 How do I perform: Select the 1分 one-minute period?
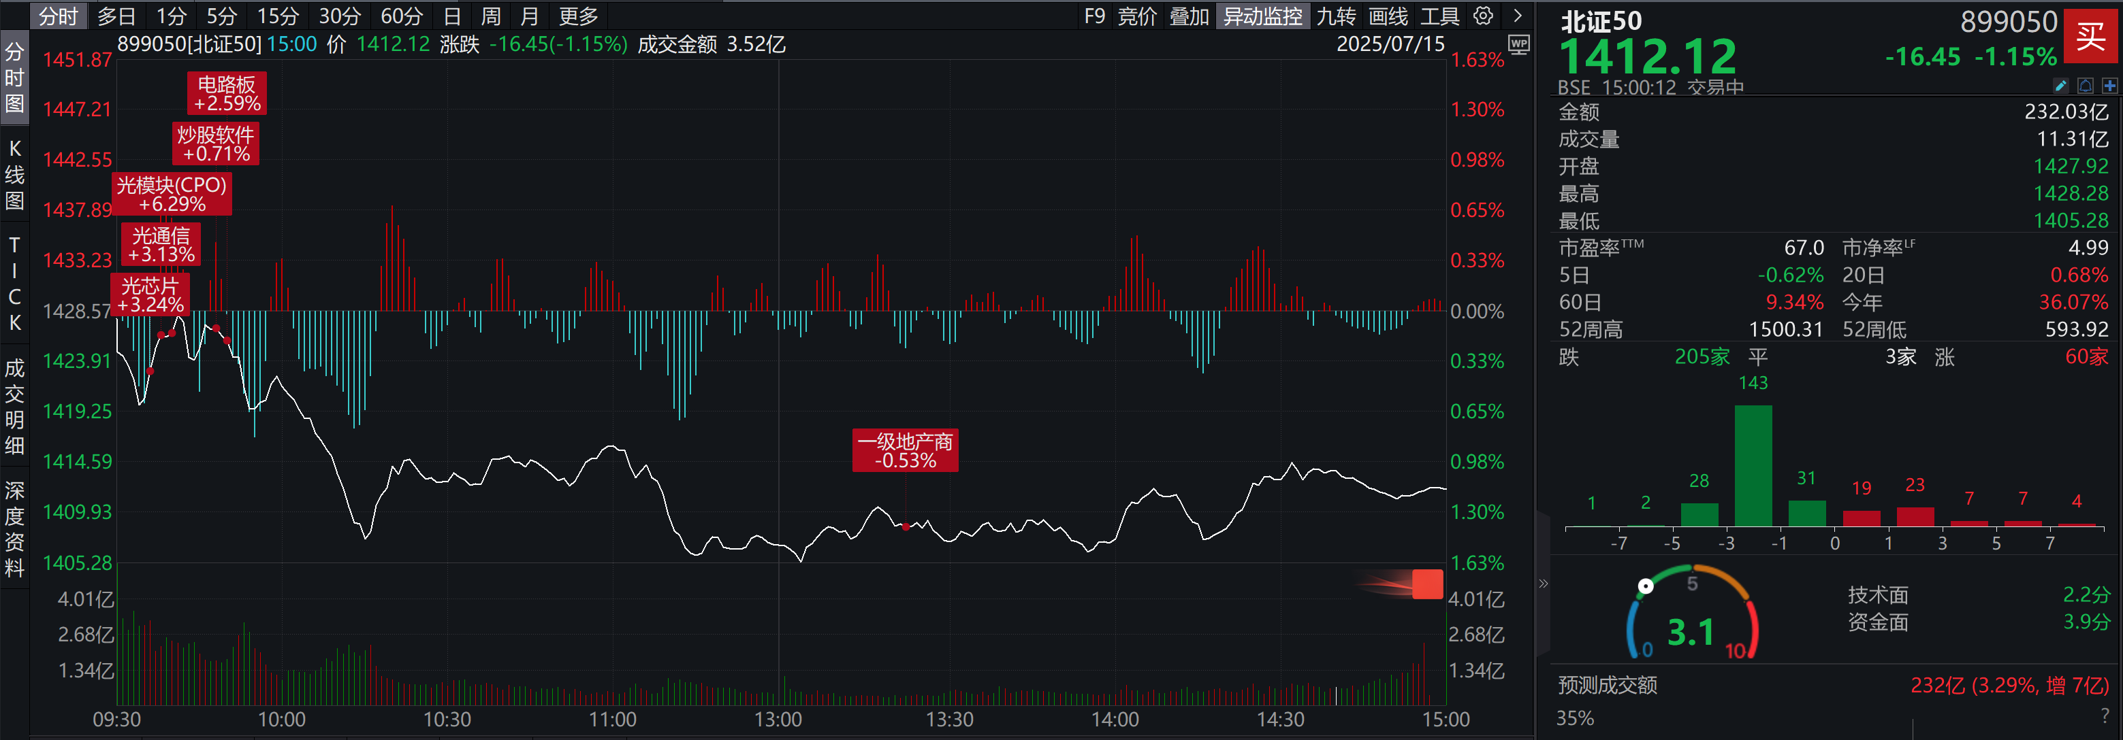(172, 16)
